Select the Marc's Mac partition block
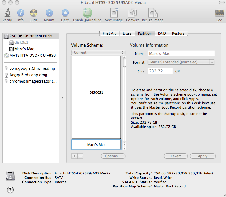The width and height of the screenshot is (226, 197). pyautogui.click(x=96, y=145)
